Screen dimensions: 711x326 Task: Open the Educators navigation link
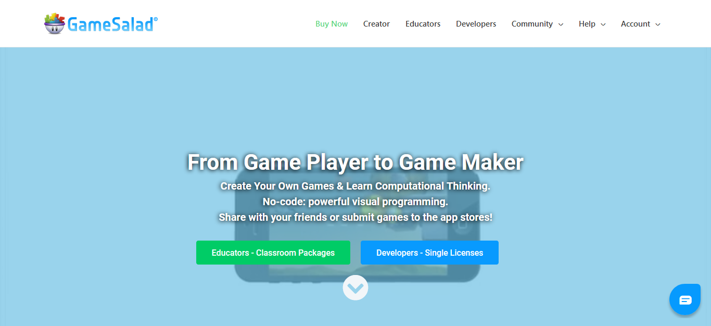423,24
